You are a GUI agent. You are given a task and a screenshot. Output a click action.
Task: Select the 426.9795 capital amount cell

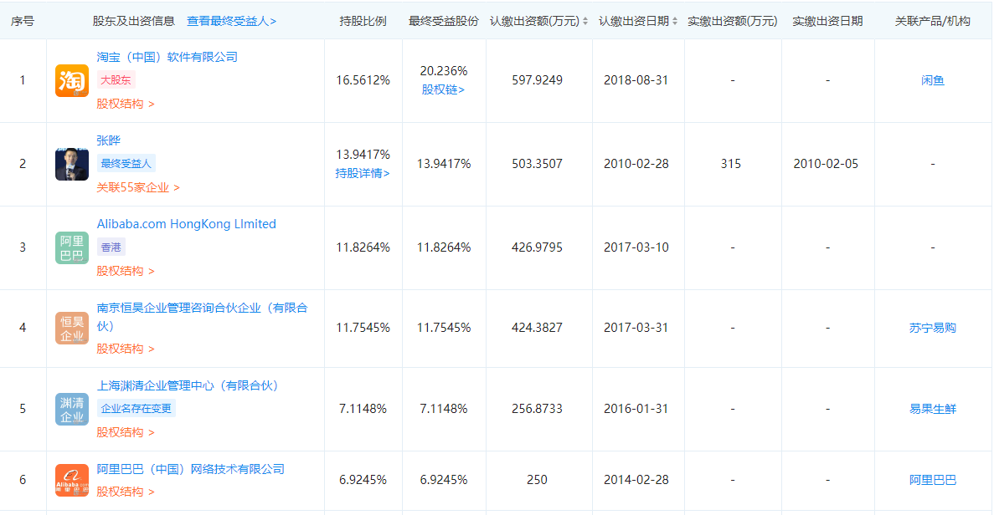(x=537, y=247)
